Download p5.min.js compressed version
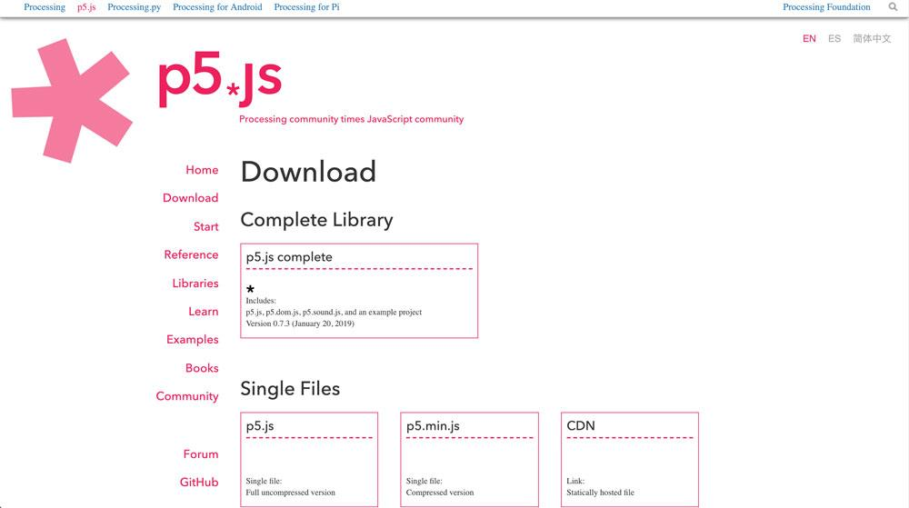Viewport: 909px width, 508px height. coord(469,459)
